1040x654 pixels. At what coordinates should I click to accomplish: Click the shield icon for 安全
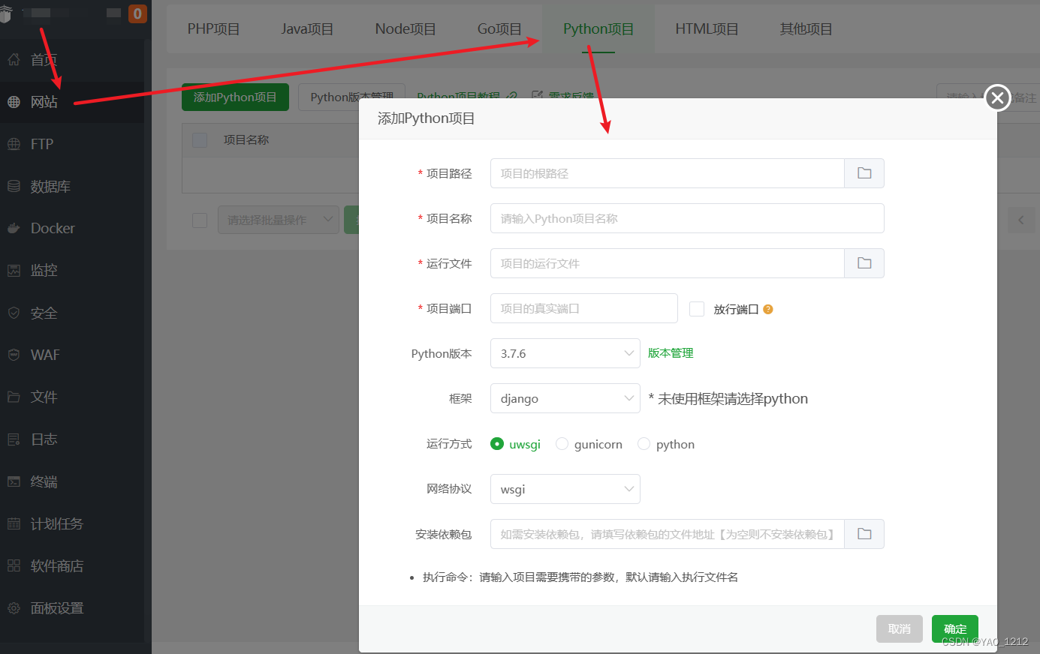coord(14,313)
